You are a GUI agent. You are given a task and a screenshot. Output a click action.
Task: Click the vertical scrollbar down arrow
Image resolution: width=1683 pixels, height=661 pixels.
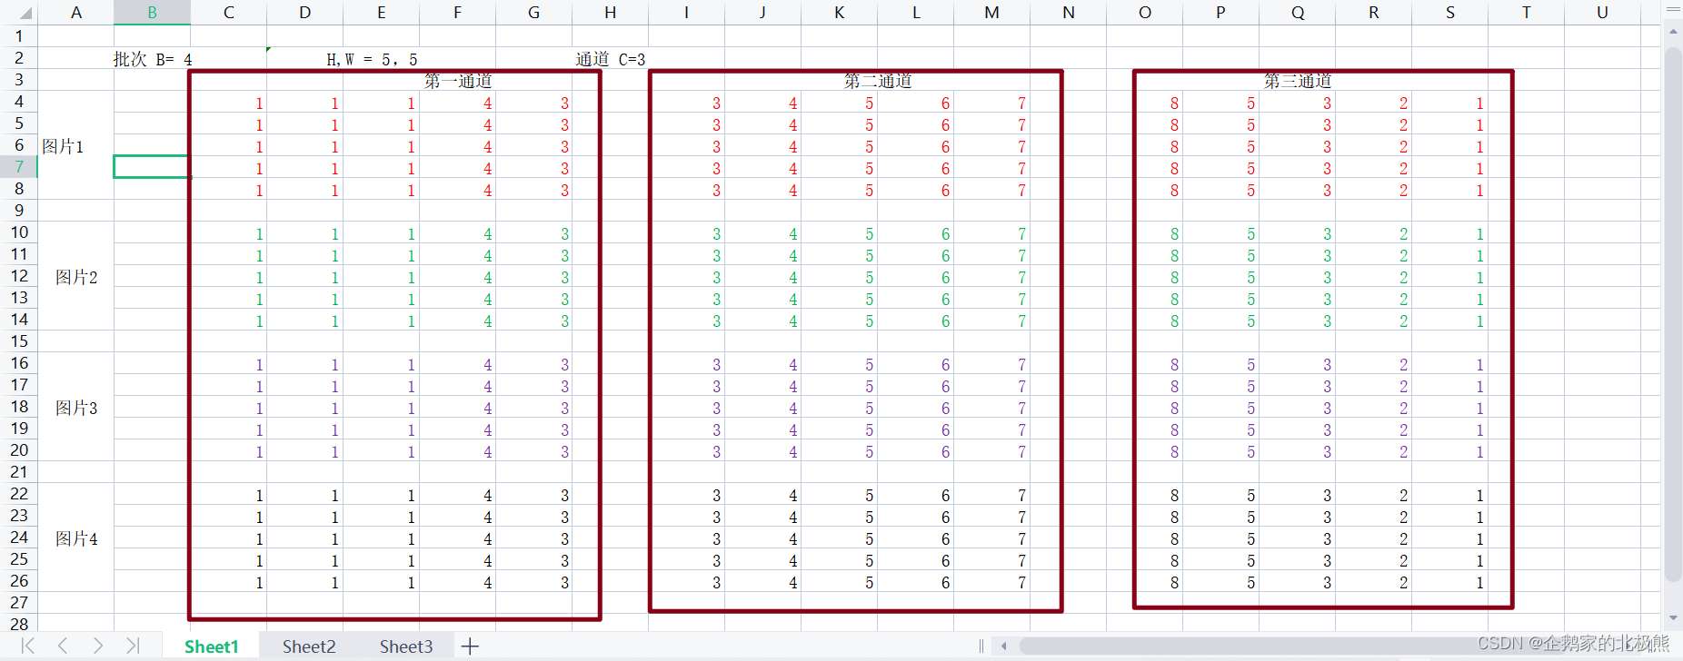(x=1673, y=617)
